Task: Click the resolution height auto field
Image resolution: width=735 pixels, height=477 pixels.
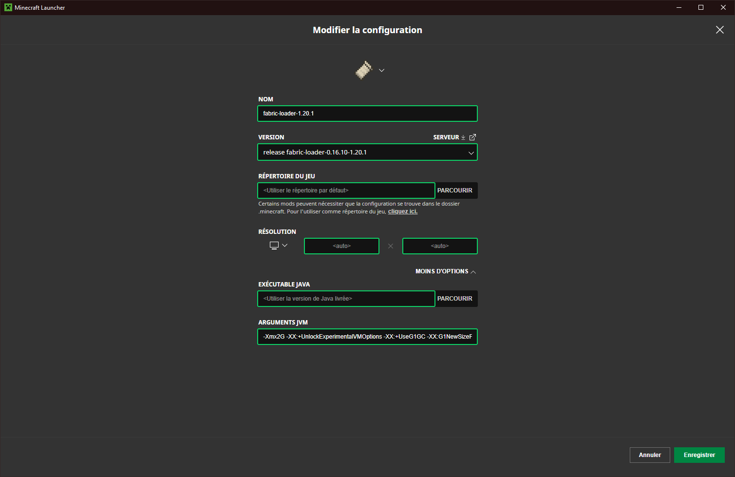Action: pyautogui.click(x=440, y=246)
